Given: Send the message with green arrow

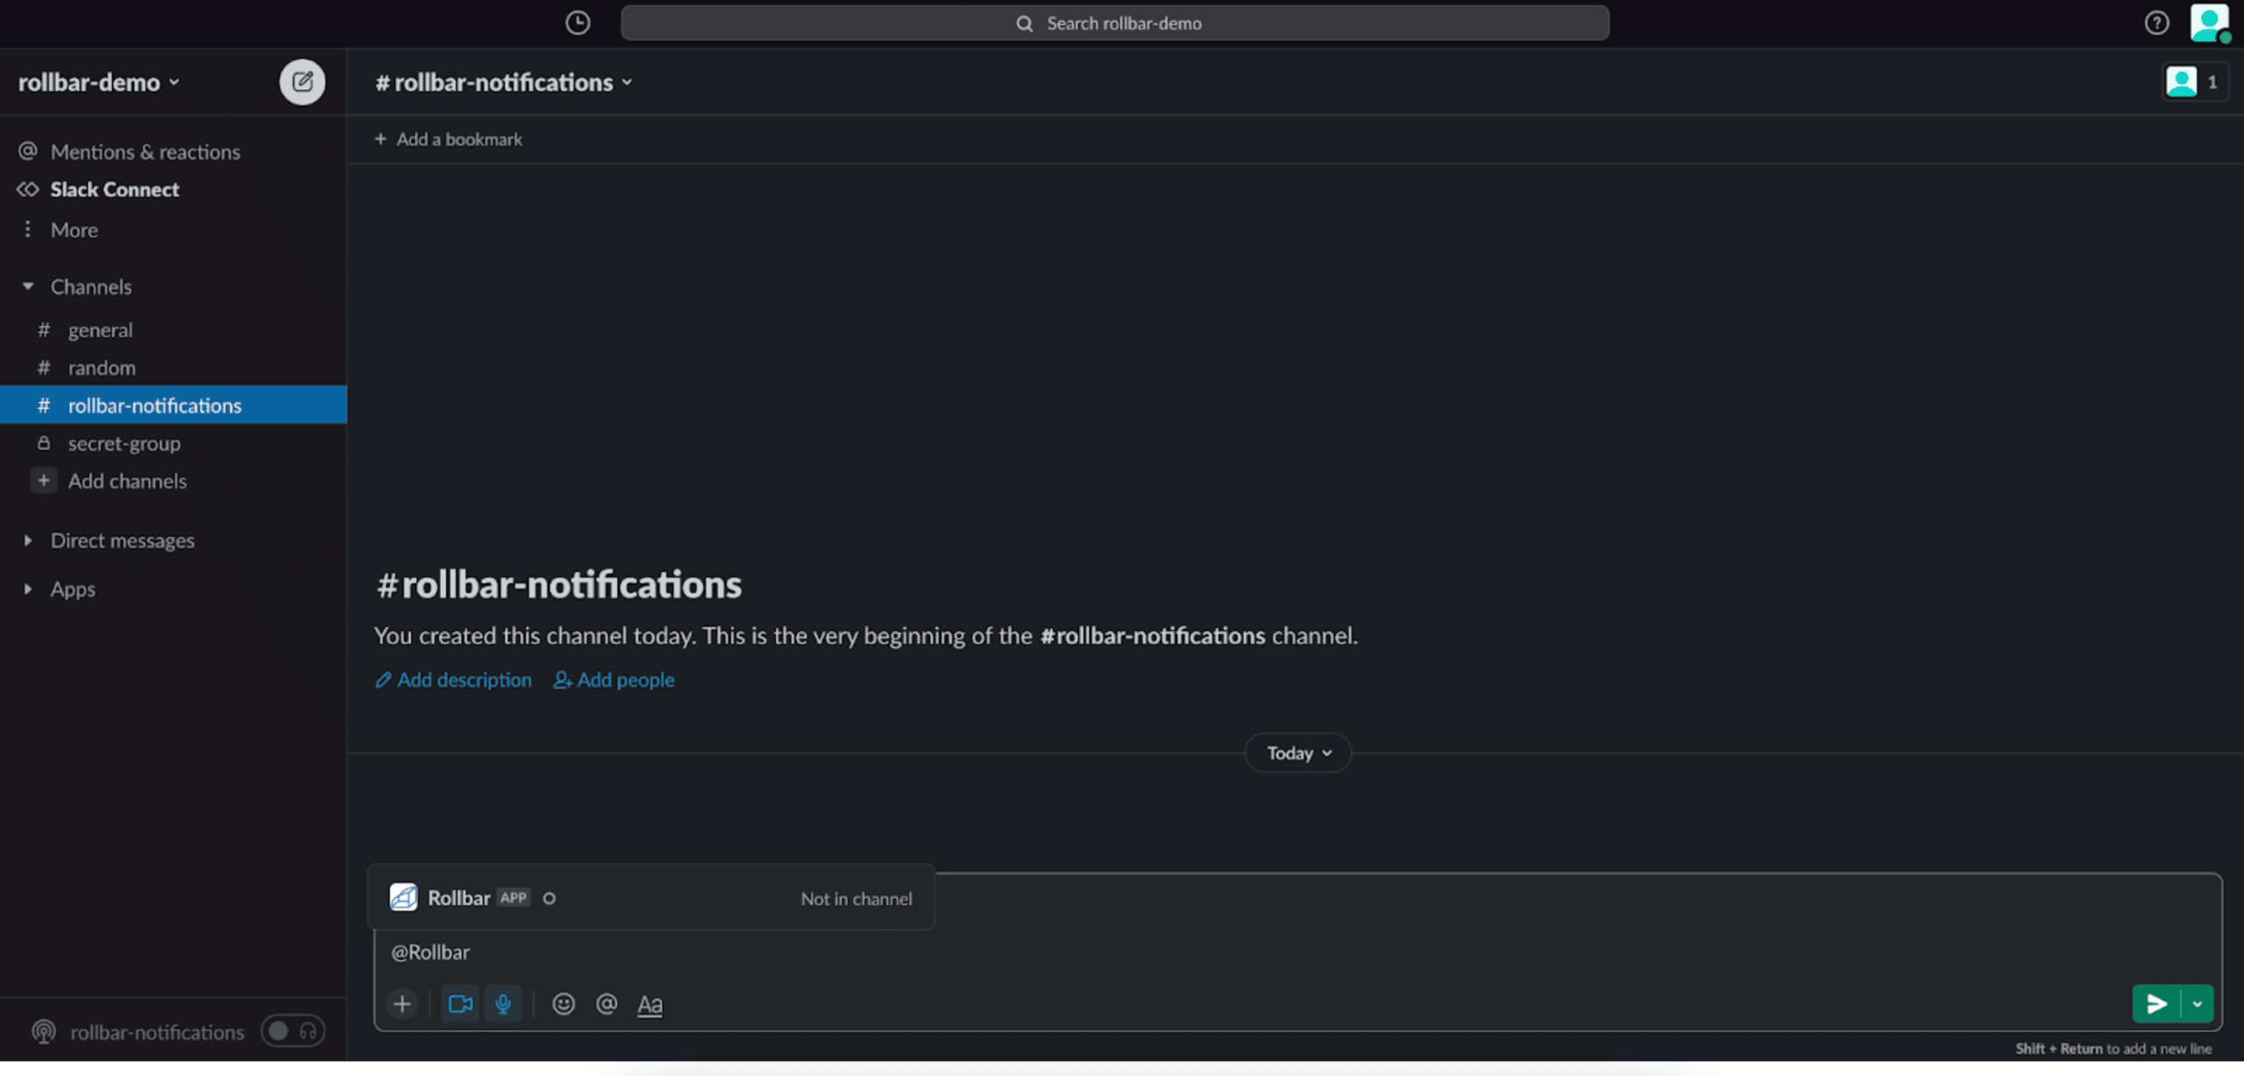Looking at the screenshot, I should pos(2156,1004).
